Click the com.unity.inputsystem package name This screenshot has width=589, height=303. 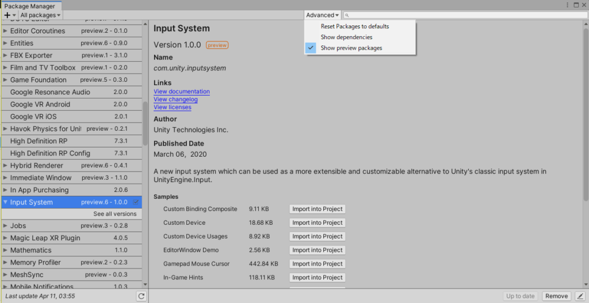190,69
